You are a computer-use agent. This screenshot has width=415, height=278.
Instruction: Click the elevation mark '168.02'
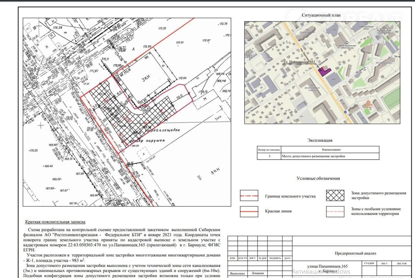pos(57,179)
